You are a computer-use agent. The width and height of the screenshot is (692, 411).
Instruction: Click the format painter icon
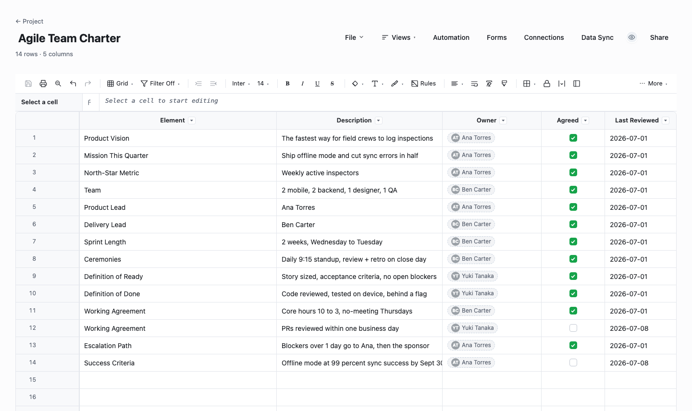pos(504,84)
